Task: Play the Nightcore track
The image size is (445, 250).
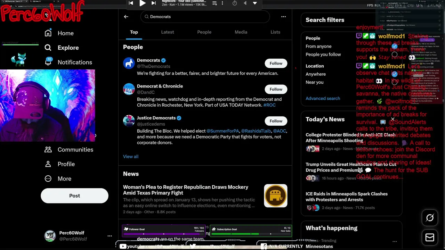Action: [x=143, y=3]
